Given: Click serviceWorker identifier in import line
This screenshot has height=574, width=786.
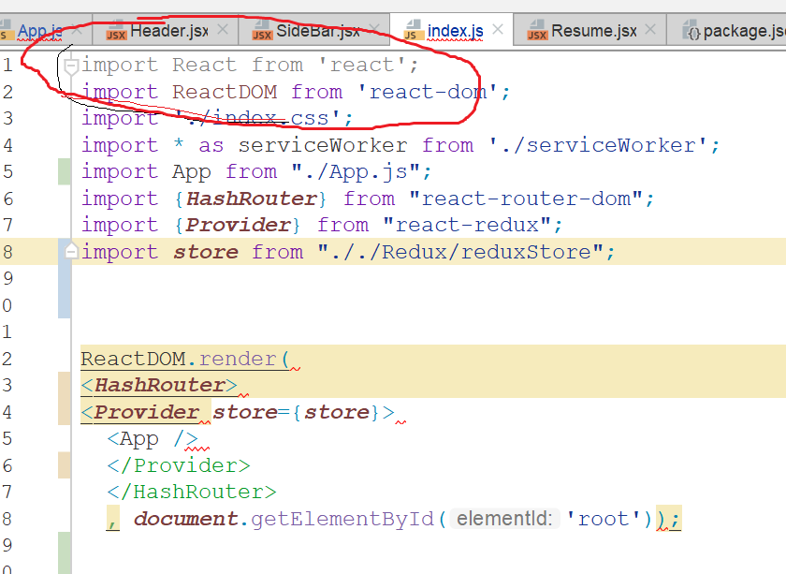Looking at the screenshot, I should [x=322, y=145].
